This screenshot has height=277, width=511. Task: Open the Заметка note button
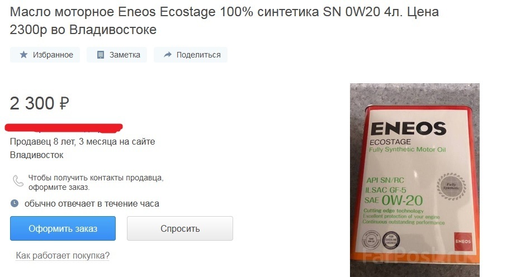click(x=117, y=55)
